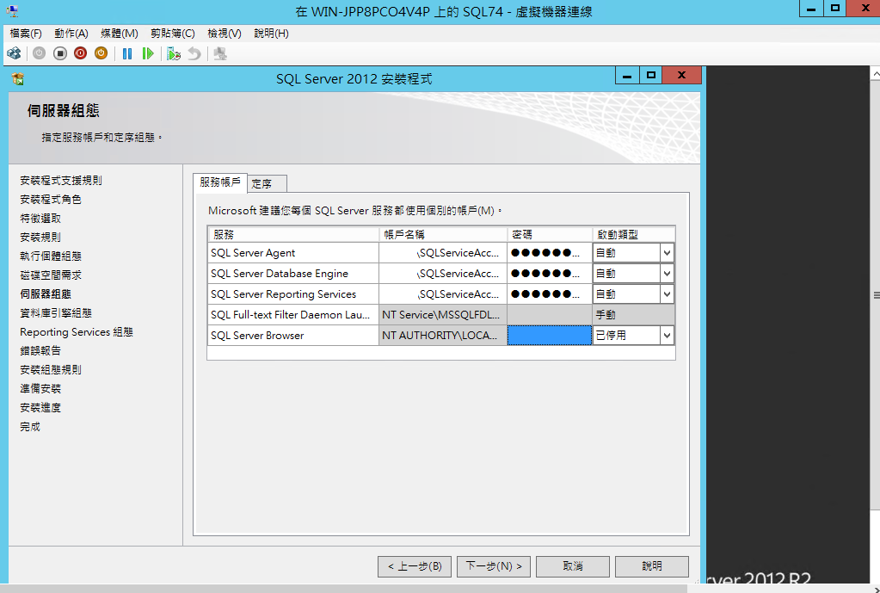Open startup type dropdown for SQL Server Agent
Screen dimensions: 880x593
pos(667,253)
